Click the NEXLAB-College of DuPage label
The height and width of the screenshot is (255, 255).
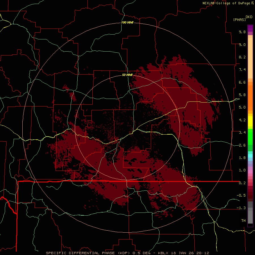(226, 3)
